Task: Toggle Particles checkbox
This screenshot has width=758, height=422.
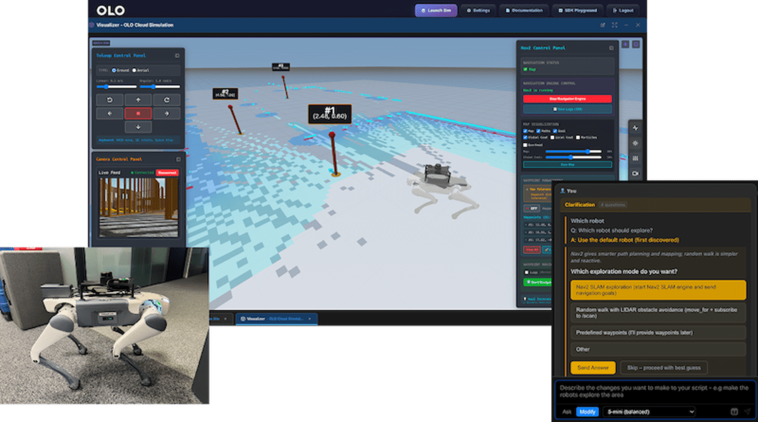Action: coord(578,137)
